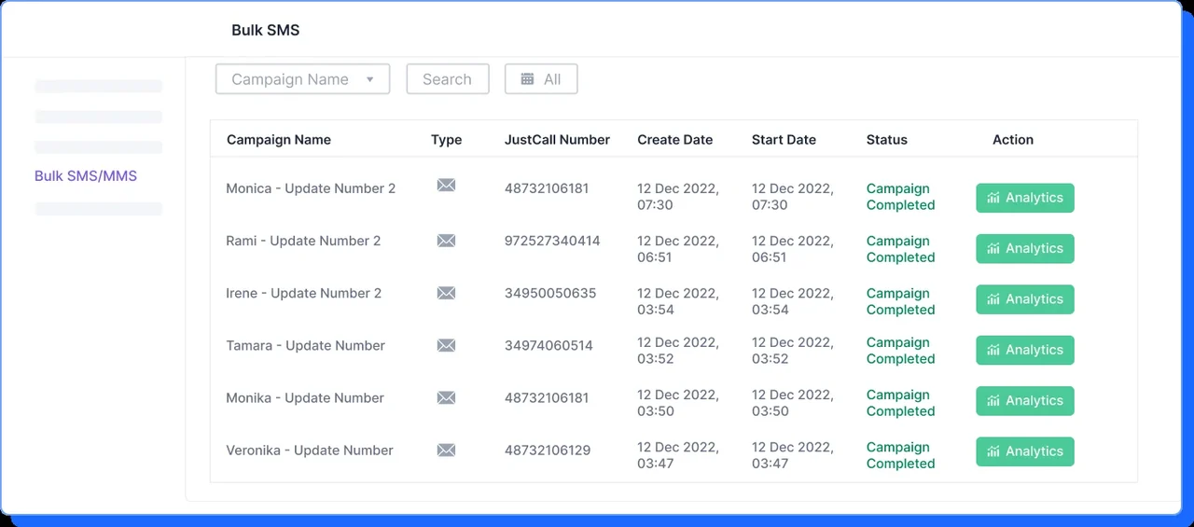Viewport: 1194px width, 527px height.
Task: Select campaign Monica - Update Number 2
Action: tap(311, 188)
